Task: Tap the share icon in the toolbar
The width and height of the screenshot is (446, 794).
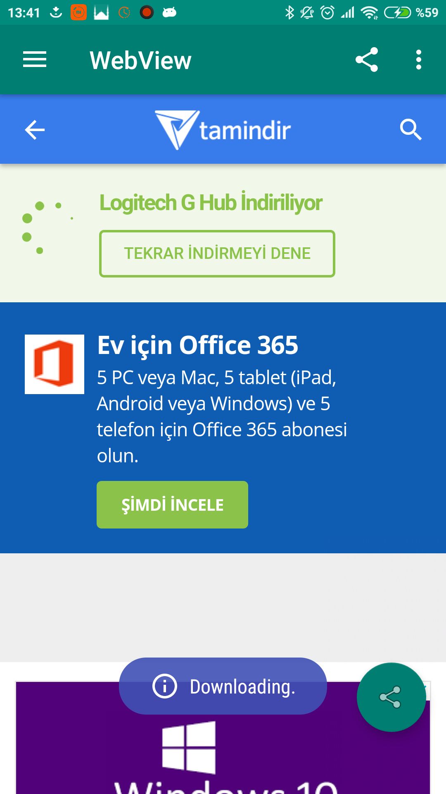Action: (367, 60)
